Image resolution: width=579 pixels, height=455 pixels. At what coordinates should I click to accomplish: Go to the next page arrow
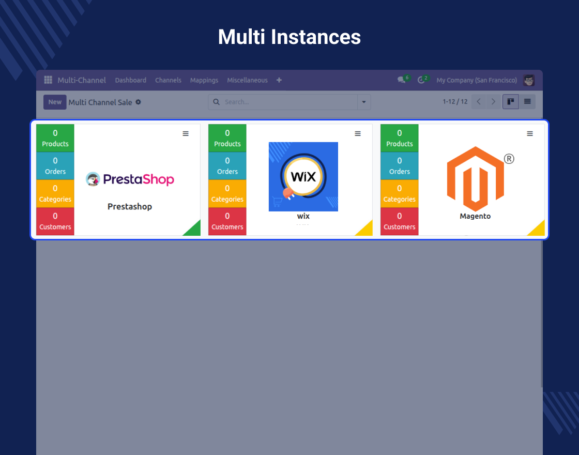click(494, 102)
